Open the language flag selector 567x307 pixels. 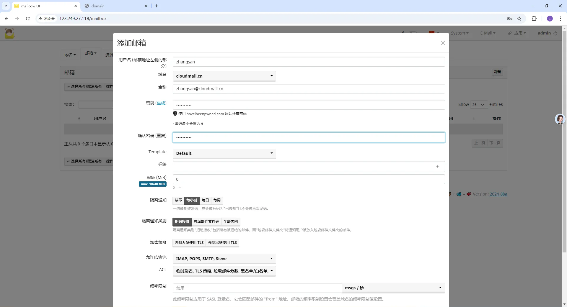click(x=434, y=33)
